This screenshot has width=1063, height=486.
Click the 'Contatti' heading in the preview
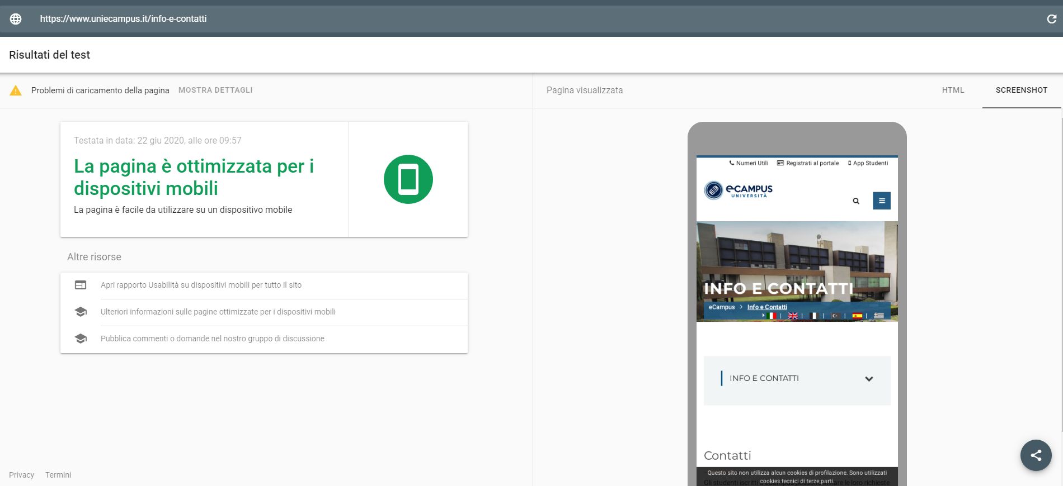[727, 455]
